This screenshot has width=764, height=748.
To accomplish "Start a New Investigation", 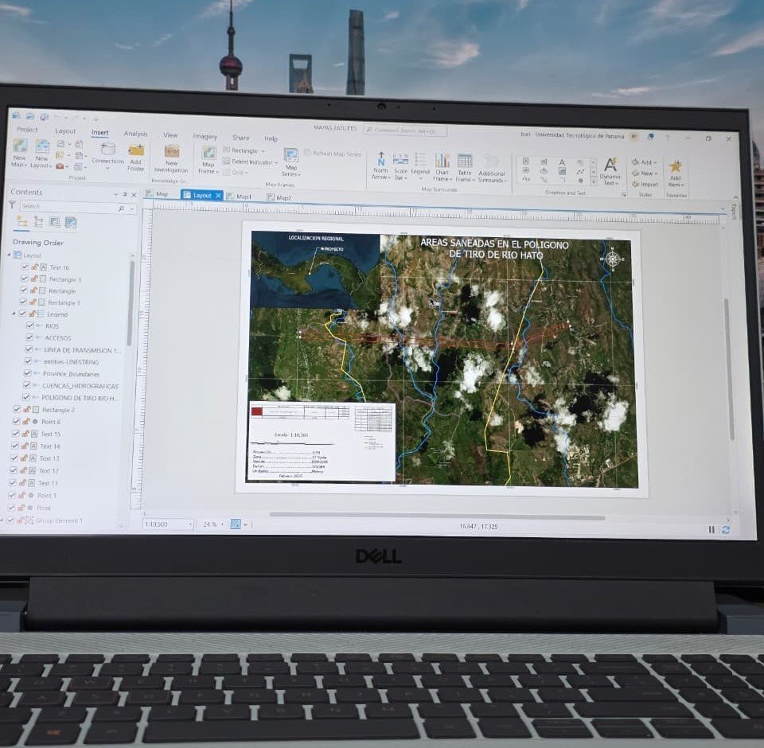I will pyautogui.click(x=171, y=159).
